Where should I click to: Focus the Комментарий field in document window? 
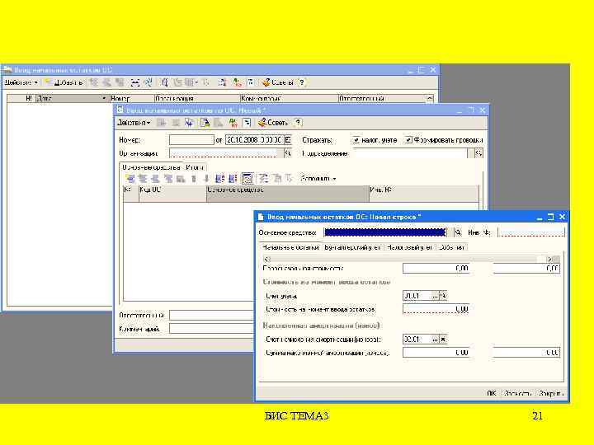click(211, 329)
